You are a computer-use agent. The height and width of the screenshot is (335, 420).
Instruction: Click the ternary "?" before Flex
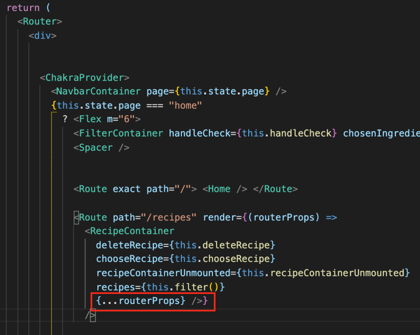65,119
